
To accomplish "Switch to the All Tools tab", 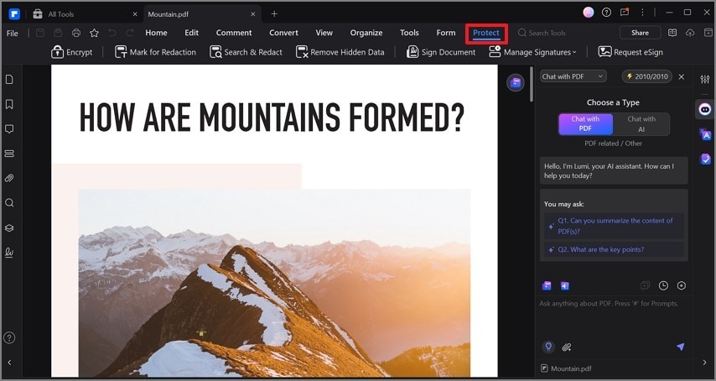I will [60, 14].
